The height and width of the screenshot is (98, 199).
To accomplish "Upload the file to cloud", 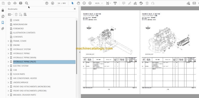I will click(15, 3).
